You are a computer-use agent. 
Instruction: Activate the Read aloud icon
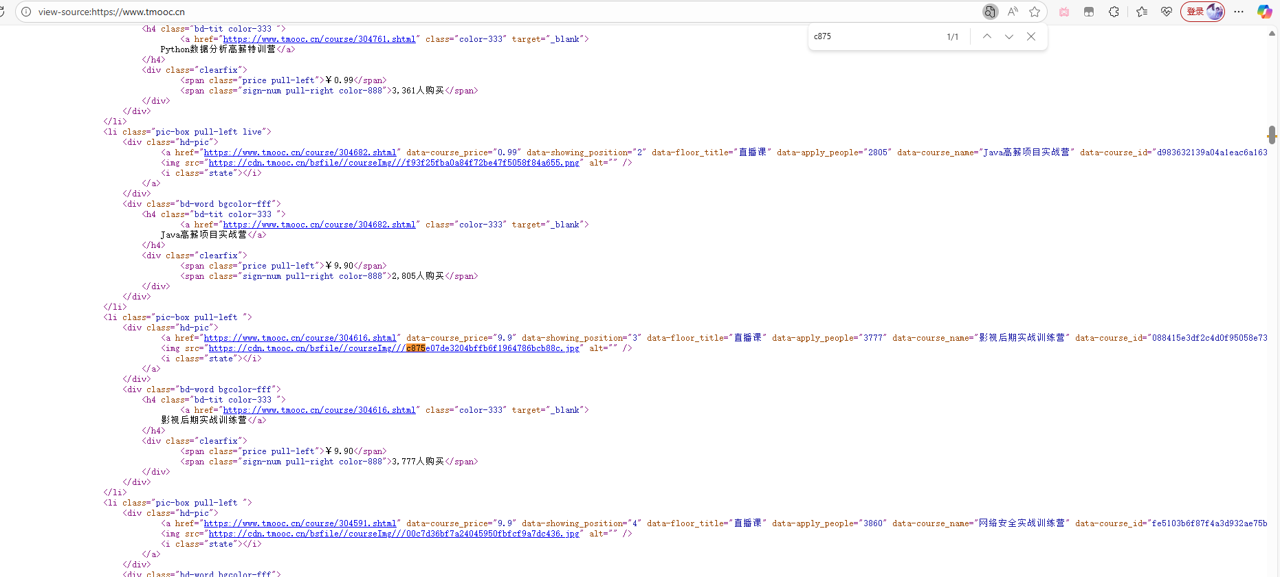[x=1013, y=12]
